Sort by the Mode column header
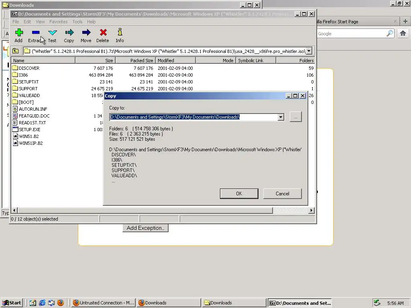411x308 pixels. click(216, 61)
